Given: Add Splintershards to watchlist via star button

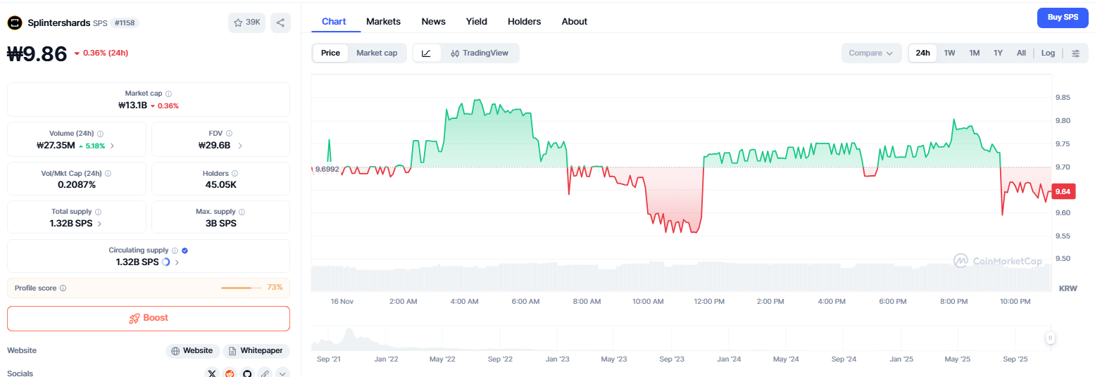Looking at the screenshot, I should 246,23.
